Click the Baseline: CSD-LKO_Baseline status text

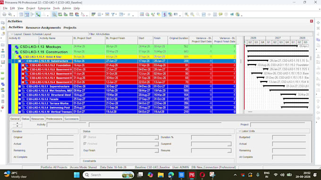click(x=152, y=167)
